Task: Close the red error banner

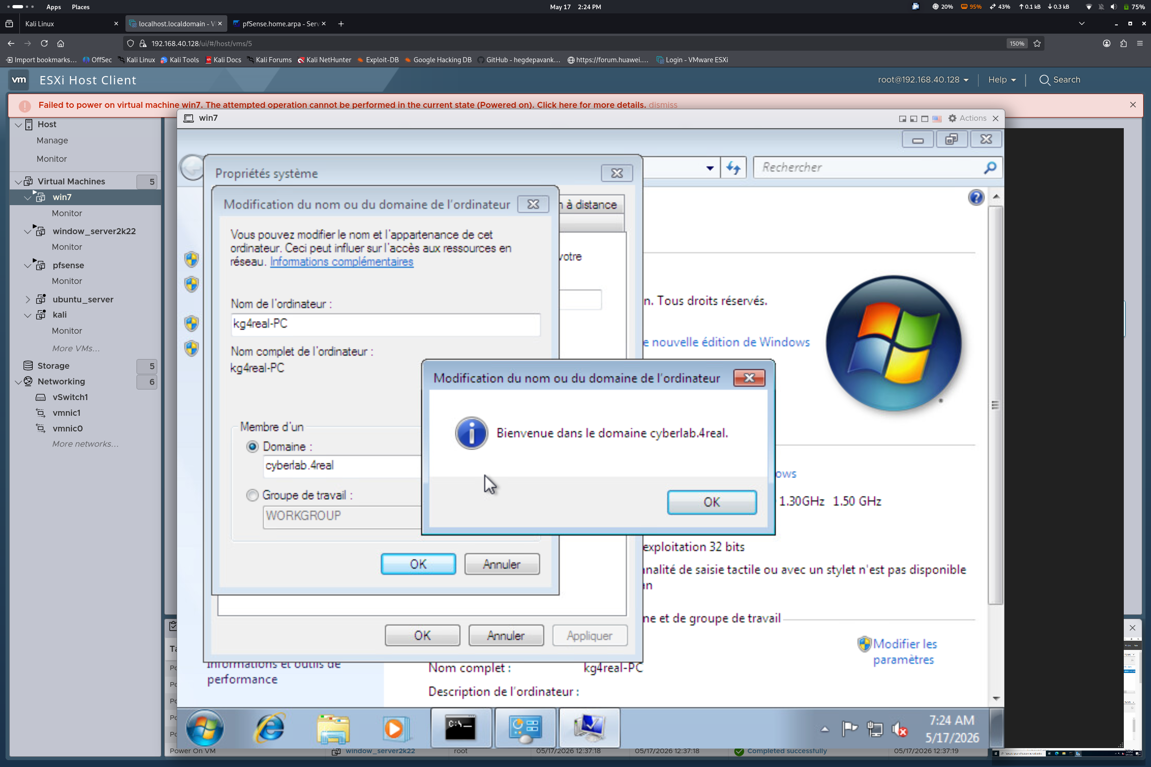Action: pos(1133,105)
